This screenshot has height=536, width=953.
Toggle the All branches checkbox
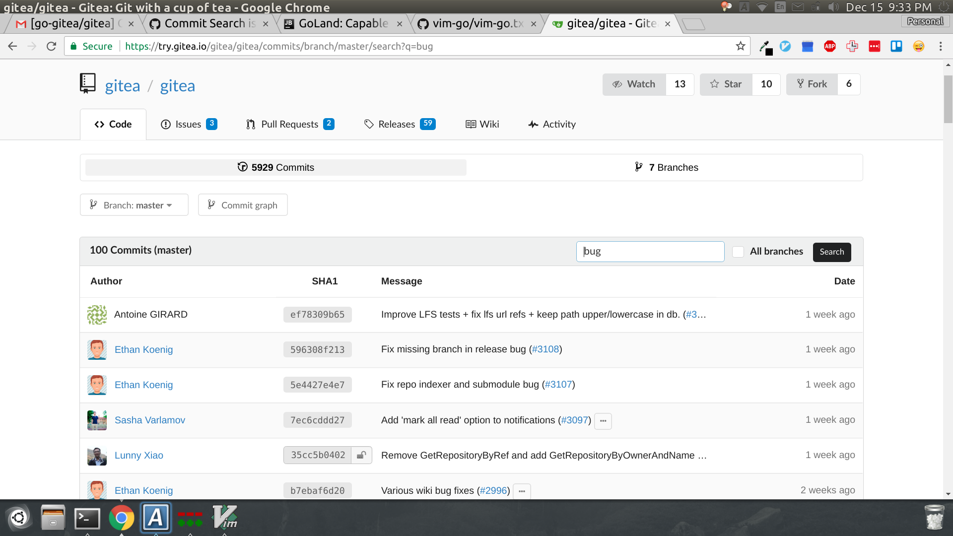[x=738, y=252]
